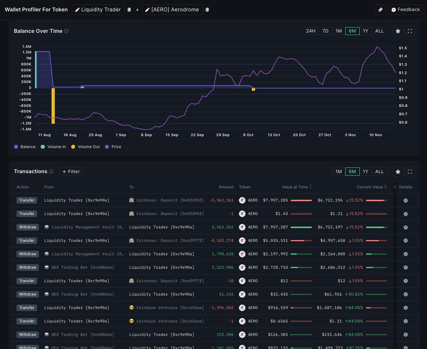The height and width of the screenshot is (349, 427).
Task: Open the Feedback button
Action: (406, 10)
